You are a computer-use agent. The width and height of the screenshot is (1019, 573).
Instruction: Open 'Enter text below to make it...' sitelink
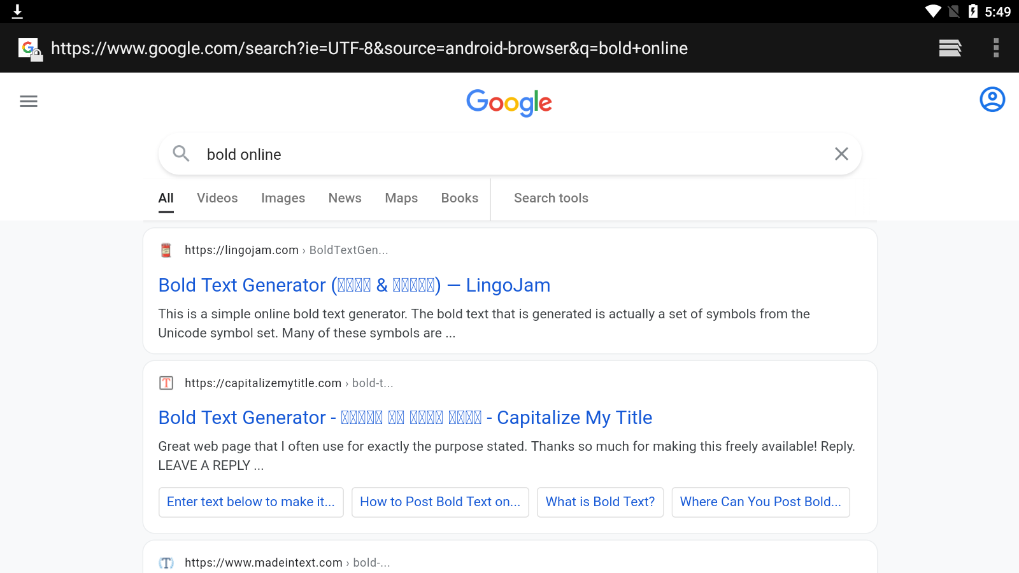point(251,502)
